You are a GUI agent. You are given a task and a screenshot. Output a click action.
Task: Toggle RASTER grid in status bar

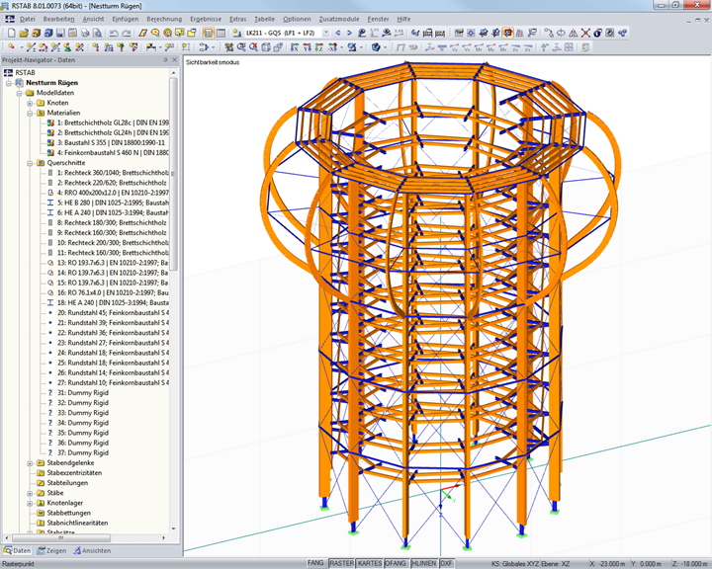(342, 562)
